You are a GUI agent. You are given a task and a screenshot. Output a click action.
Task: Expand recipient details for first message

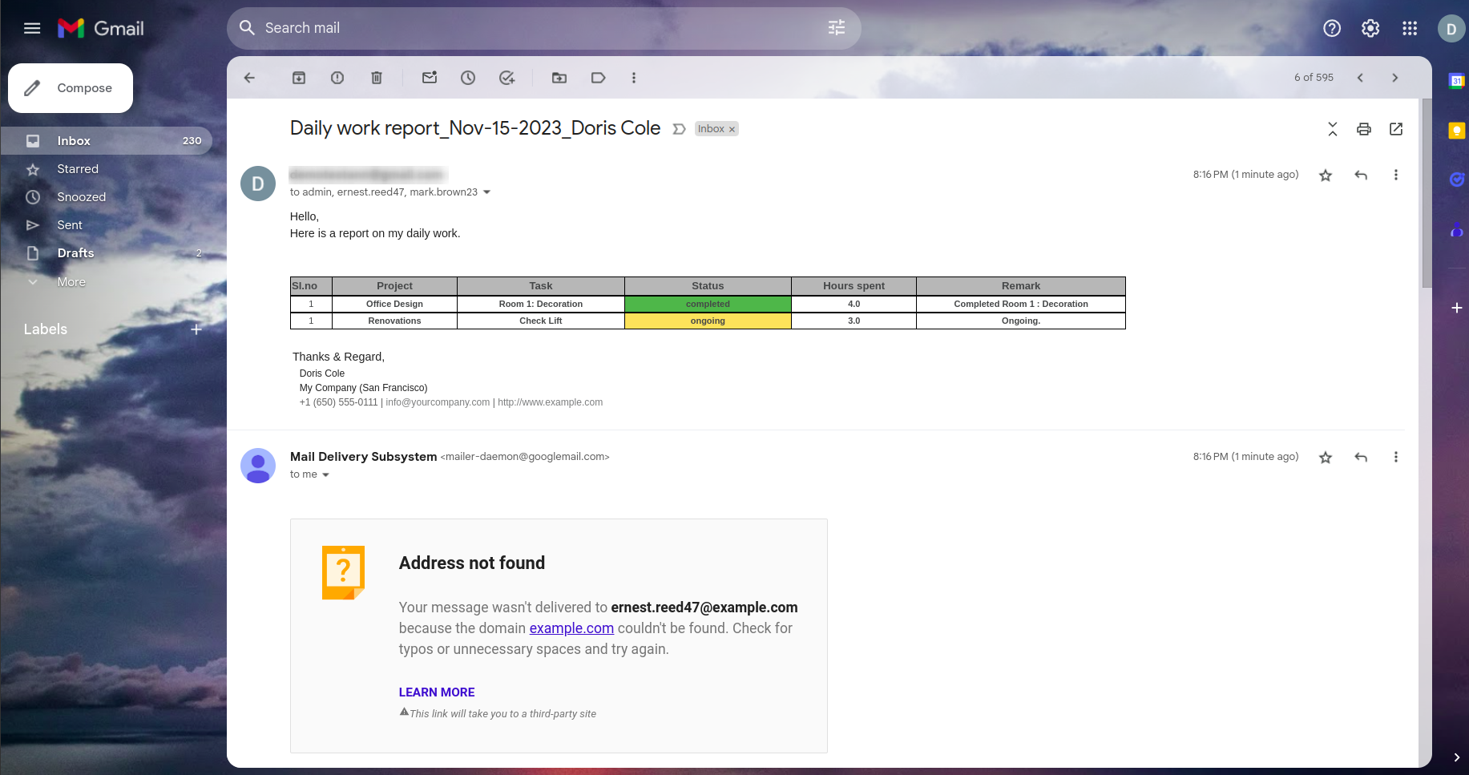point(486,192)
